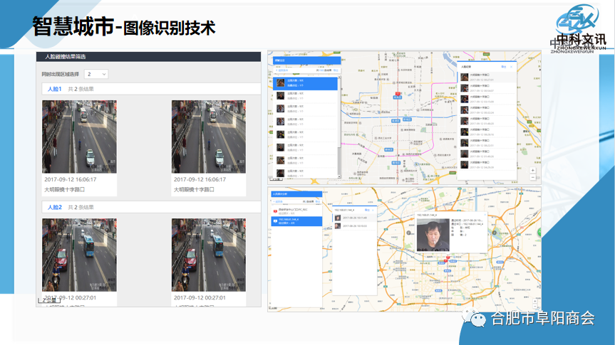Viewport: 615px width, 345px height.
Task: Select the highlighted blue face row in upper list
Action: point(305,83)
